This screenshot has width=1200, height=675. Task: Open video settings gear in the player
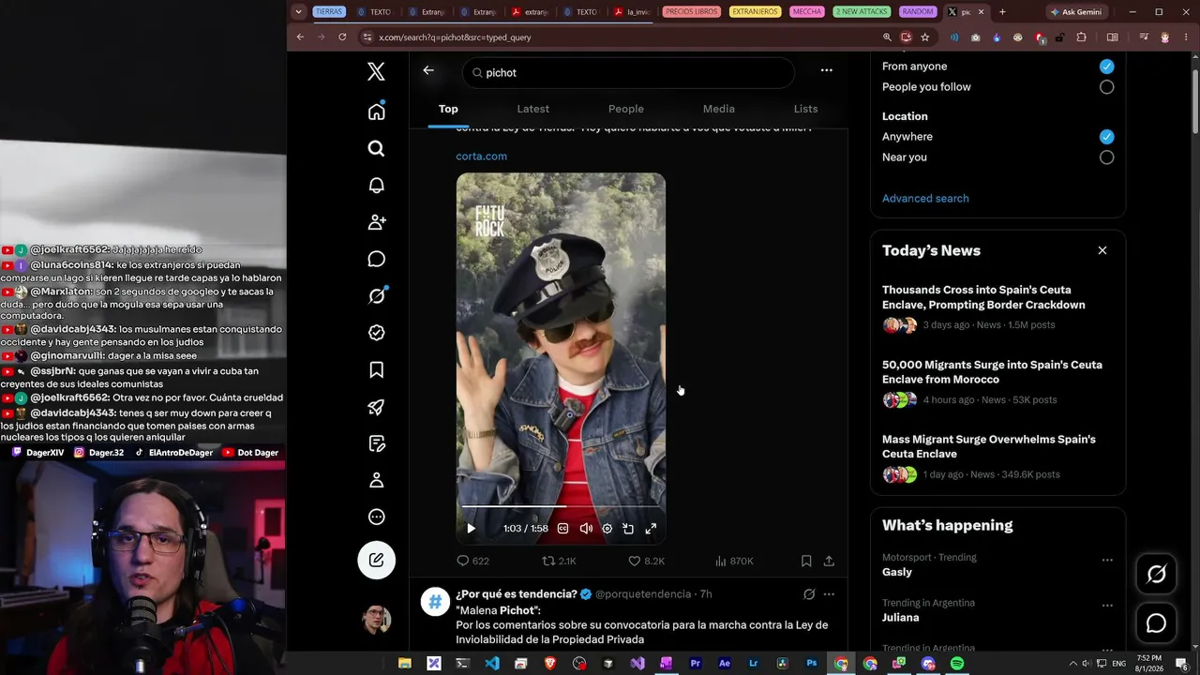pos(607,529)
